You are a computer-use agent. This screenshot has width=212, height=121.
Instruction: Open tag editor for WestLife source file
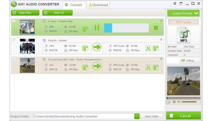[85, 48]
